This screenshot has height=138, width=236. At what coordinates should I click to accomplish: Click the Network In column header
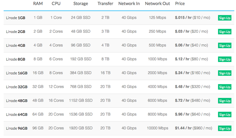point(129,4)
